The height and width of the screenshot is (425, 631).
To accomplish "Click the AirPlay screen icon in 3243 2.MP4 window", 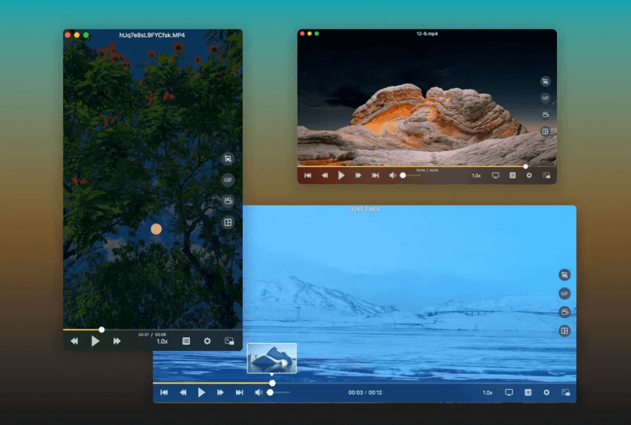I will click(508, 392).
